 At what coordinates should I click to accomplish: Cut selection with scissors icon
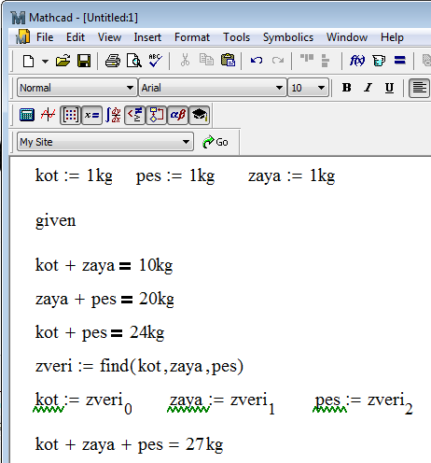click(x=185, y=61)
